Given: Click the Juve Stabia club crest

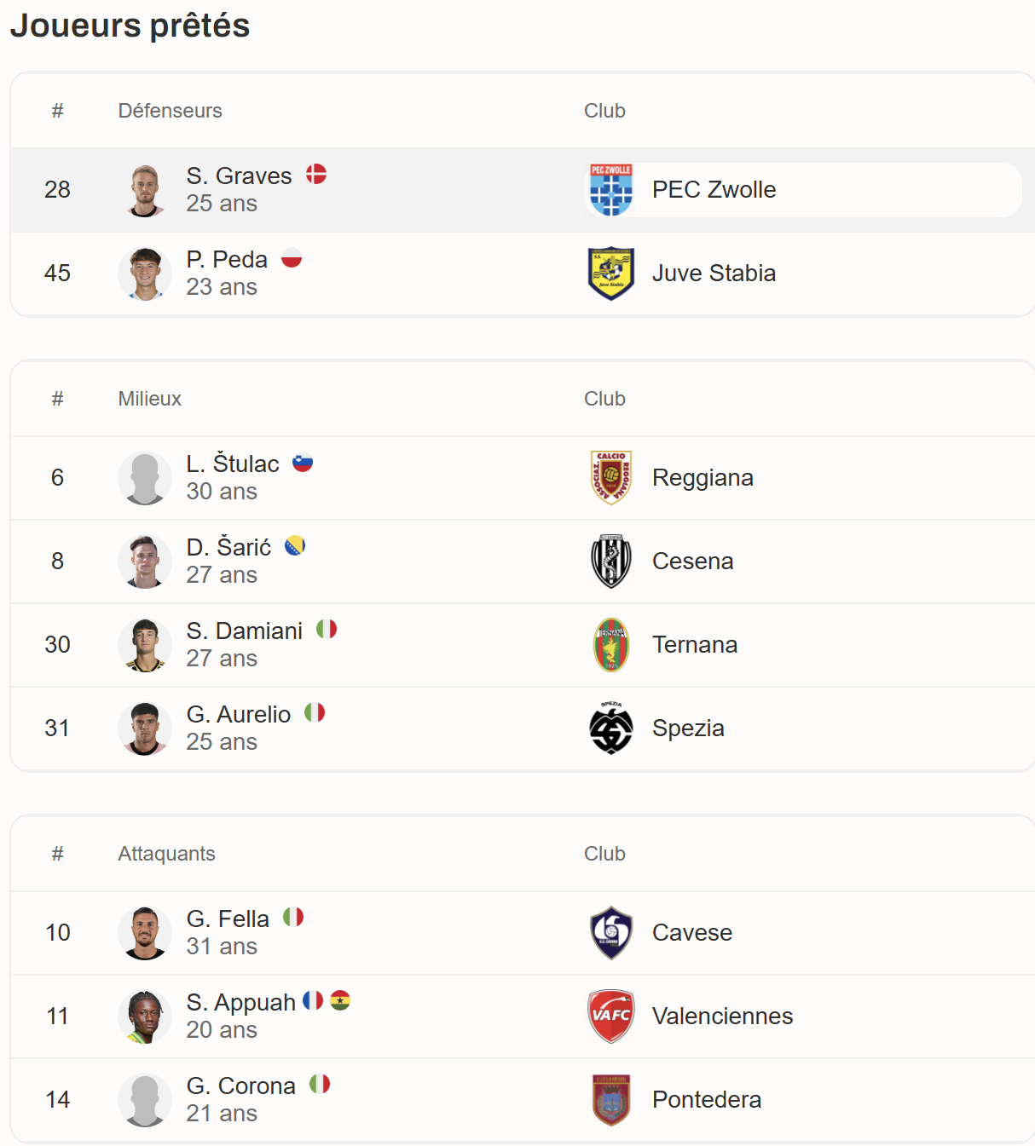Looking at the screenshot, I should [611, 274].
